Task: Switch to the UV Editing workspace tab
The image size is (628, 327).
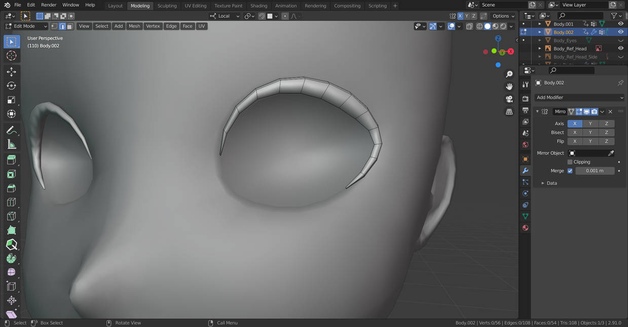Action: (x=196, y=6)
